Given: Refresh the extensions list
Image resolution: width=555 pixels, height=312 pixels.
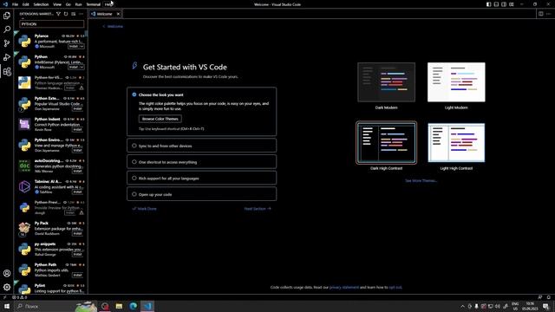Looking at the screenshot, I should click(66, 14).
